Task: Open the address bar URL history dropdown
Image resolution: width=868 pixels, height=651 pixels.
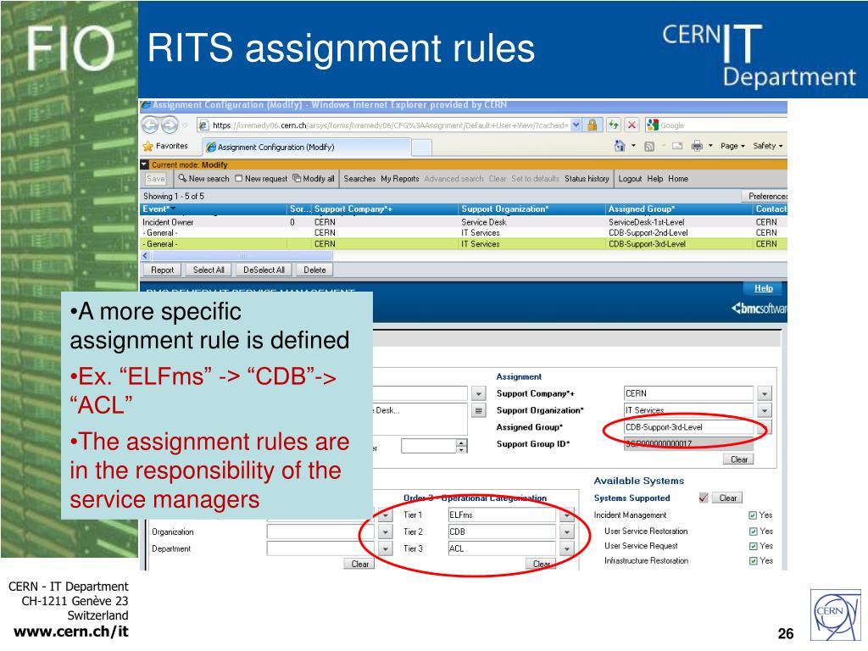Action: coord(576,125)
